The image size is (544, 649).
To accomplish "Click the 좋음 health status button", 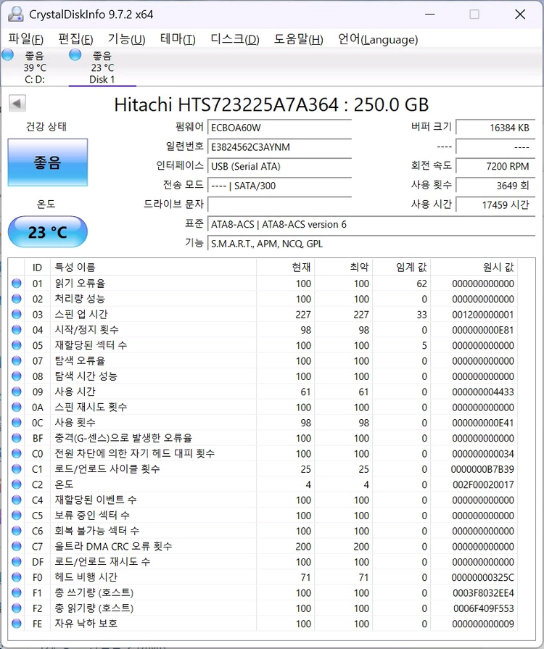I will (48, 162).
